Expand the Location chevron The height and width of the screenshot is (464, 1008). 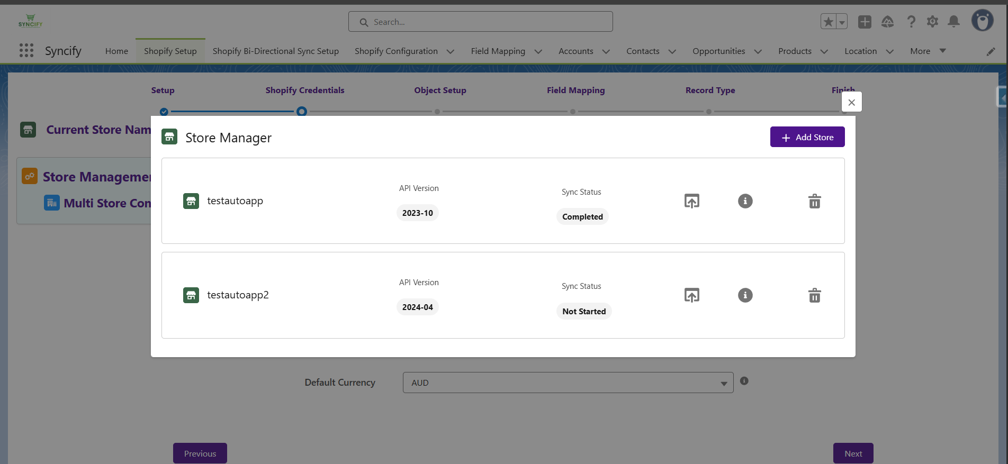pos(890,51)
